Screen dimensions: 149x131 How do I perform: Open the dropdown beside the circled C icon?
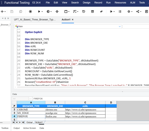point(51,12)
